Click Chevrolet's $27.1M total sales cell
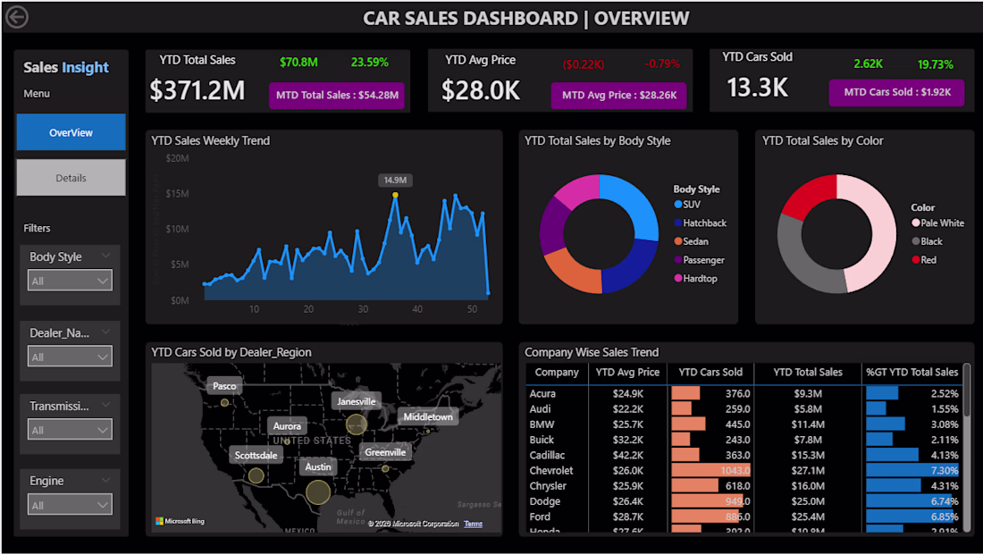This screenshot has width=983, height=554. pos(808,470)
